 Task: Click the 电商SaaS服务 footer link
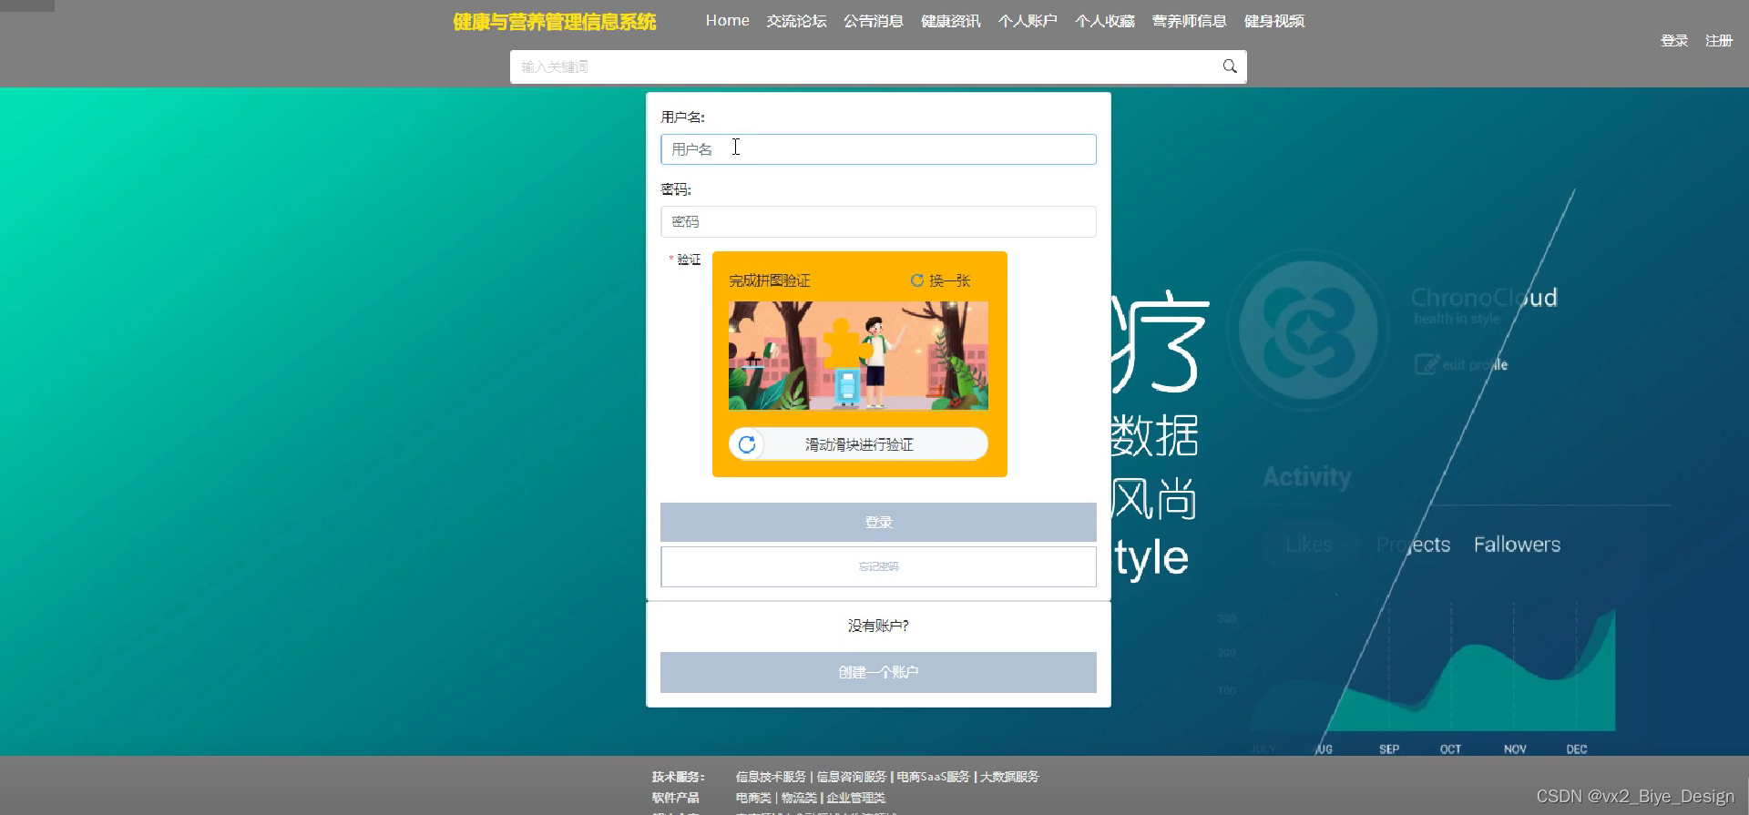[933, 777]
